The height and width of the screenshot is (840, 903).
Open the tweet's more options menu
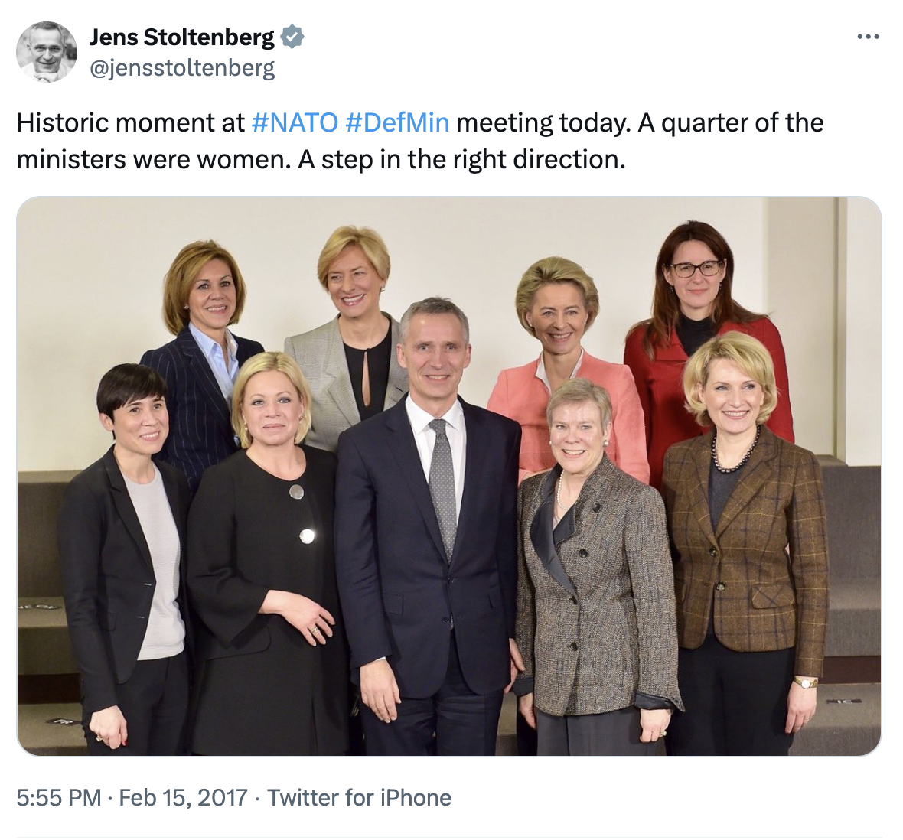(868, 37)
